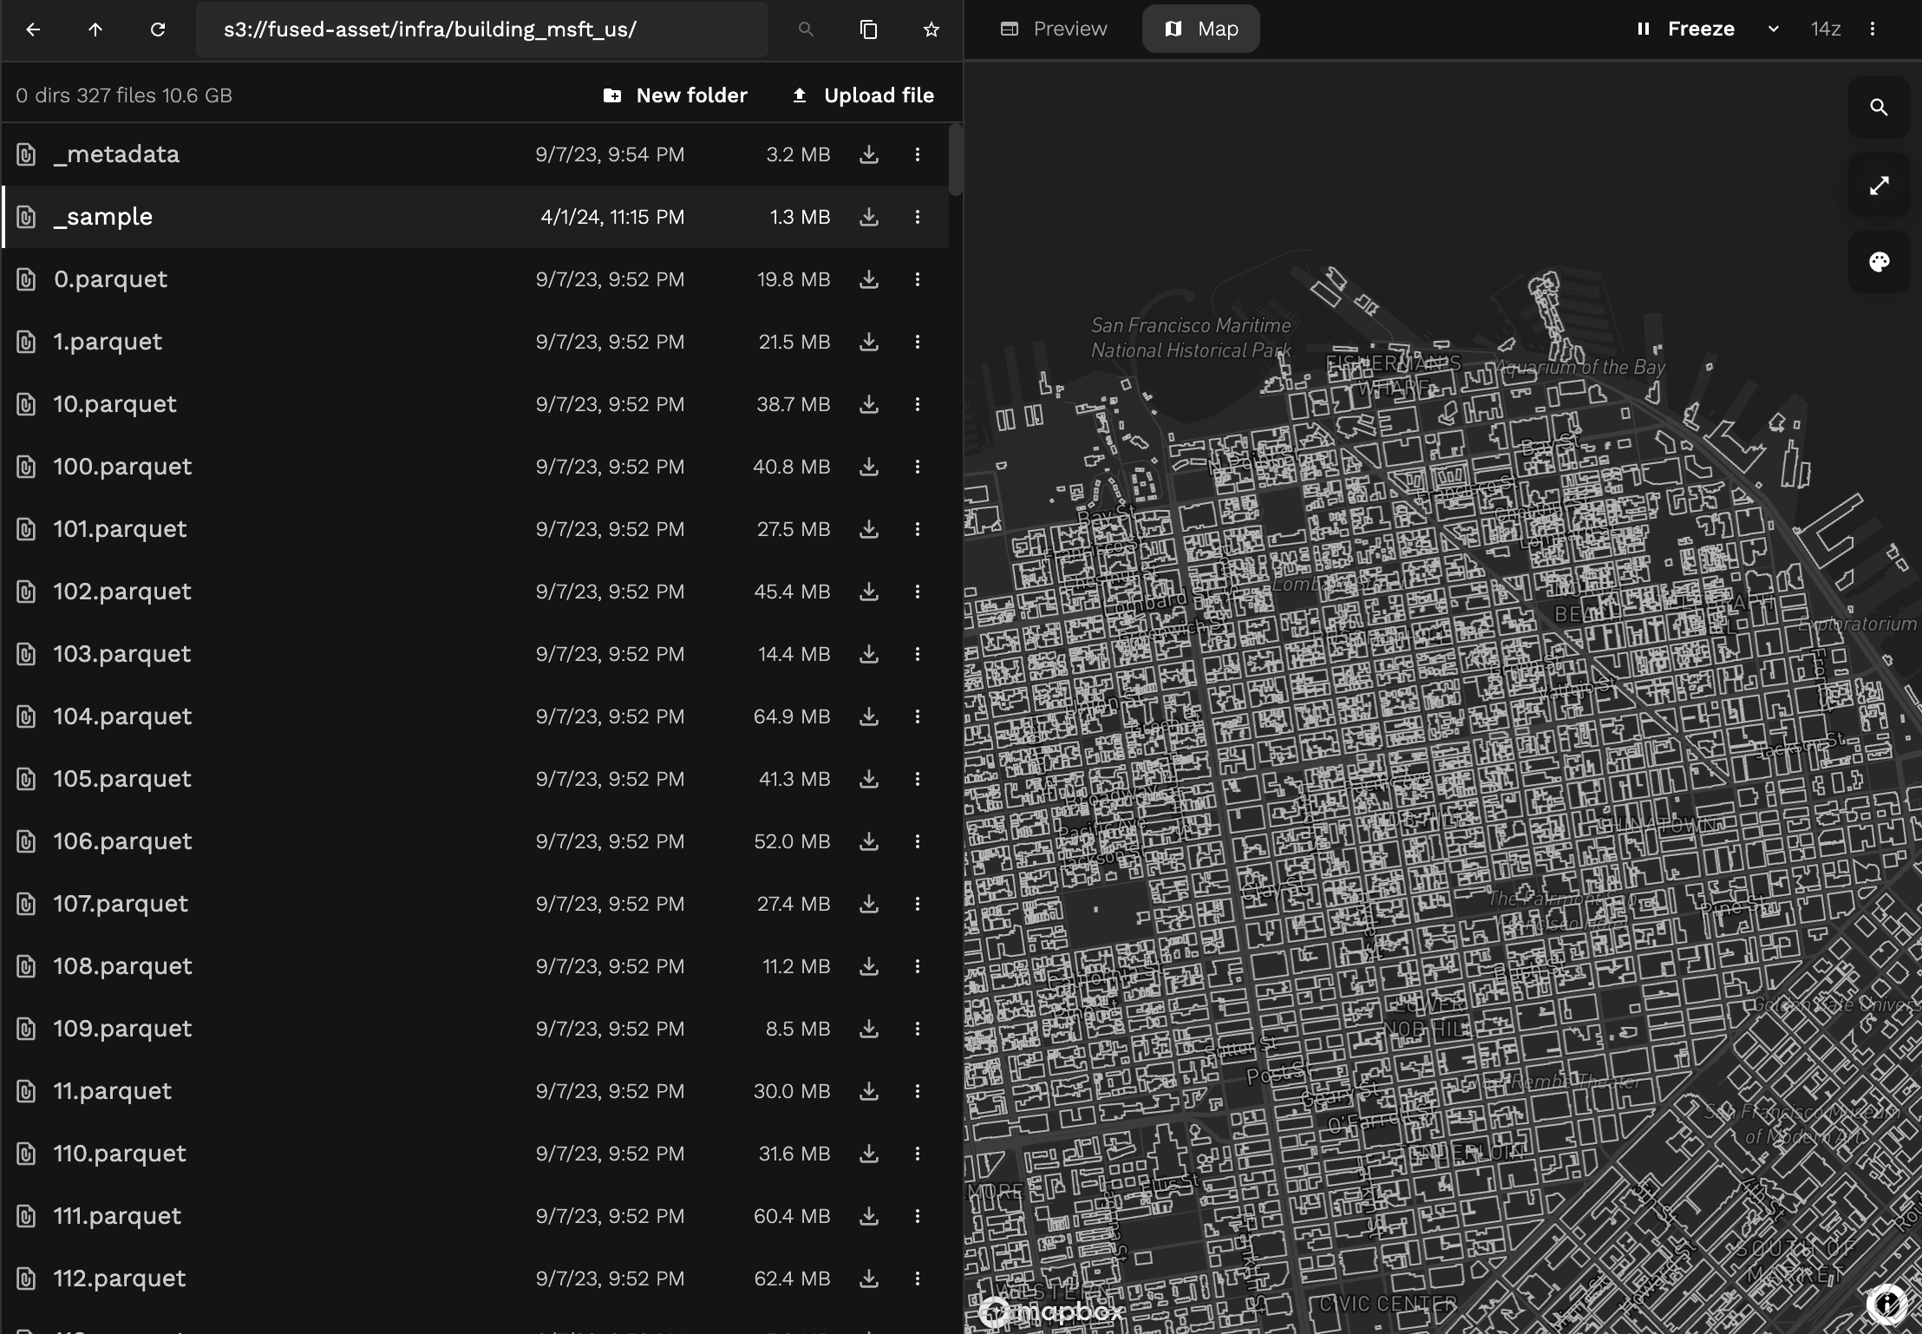Open more options for 10.parquet

(x=918, y=404)
